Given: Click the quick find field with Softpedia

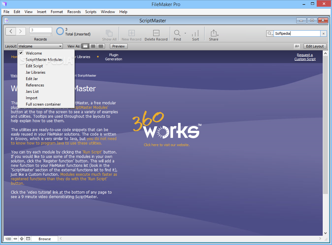Looking at the screenshot, I should [297, 33].
